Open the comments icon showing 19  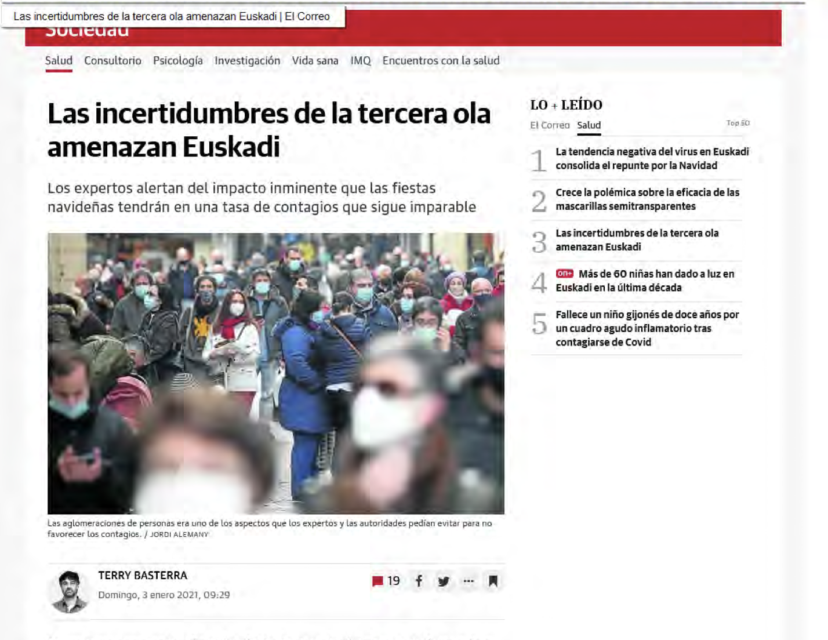[386, 581]
